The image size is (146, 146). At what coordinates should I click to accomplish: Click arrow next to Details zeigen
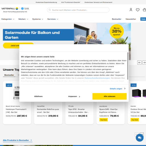[x=125, y=89]
